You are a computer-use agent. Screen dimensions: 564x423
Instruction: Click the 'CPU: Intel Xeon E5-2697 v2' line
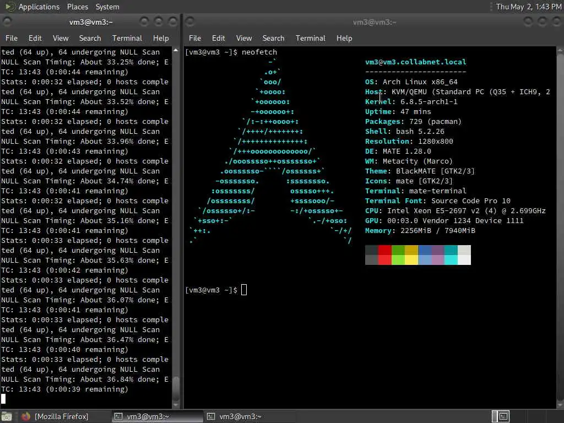click(x=455, y=211)
